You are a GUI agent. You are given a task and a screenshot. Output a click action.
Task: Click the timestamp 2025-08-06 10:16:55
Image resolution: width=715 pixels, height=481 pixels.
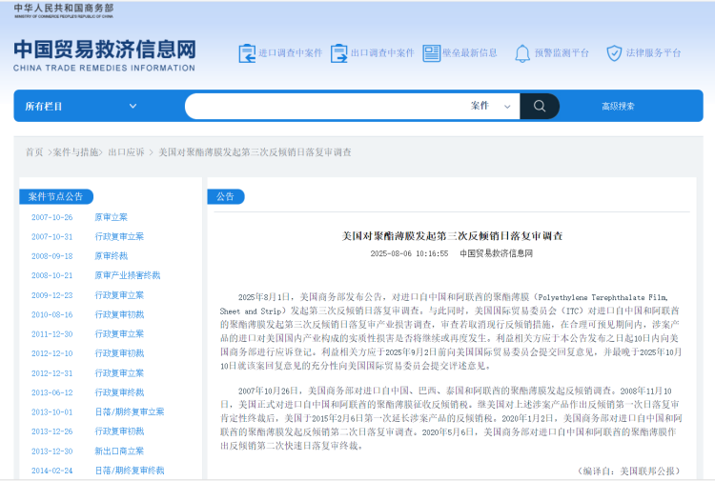(x=409, y=253)
